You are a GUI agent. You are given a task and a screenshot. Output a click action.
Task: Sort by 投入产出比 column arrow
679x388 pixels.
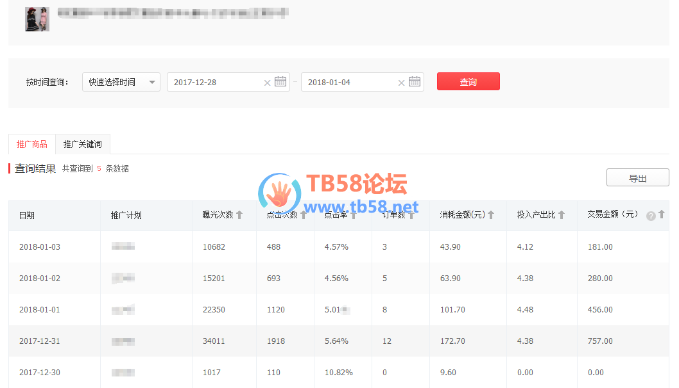561,215
